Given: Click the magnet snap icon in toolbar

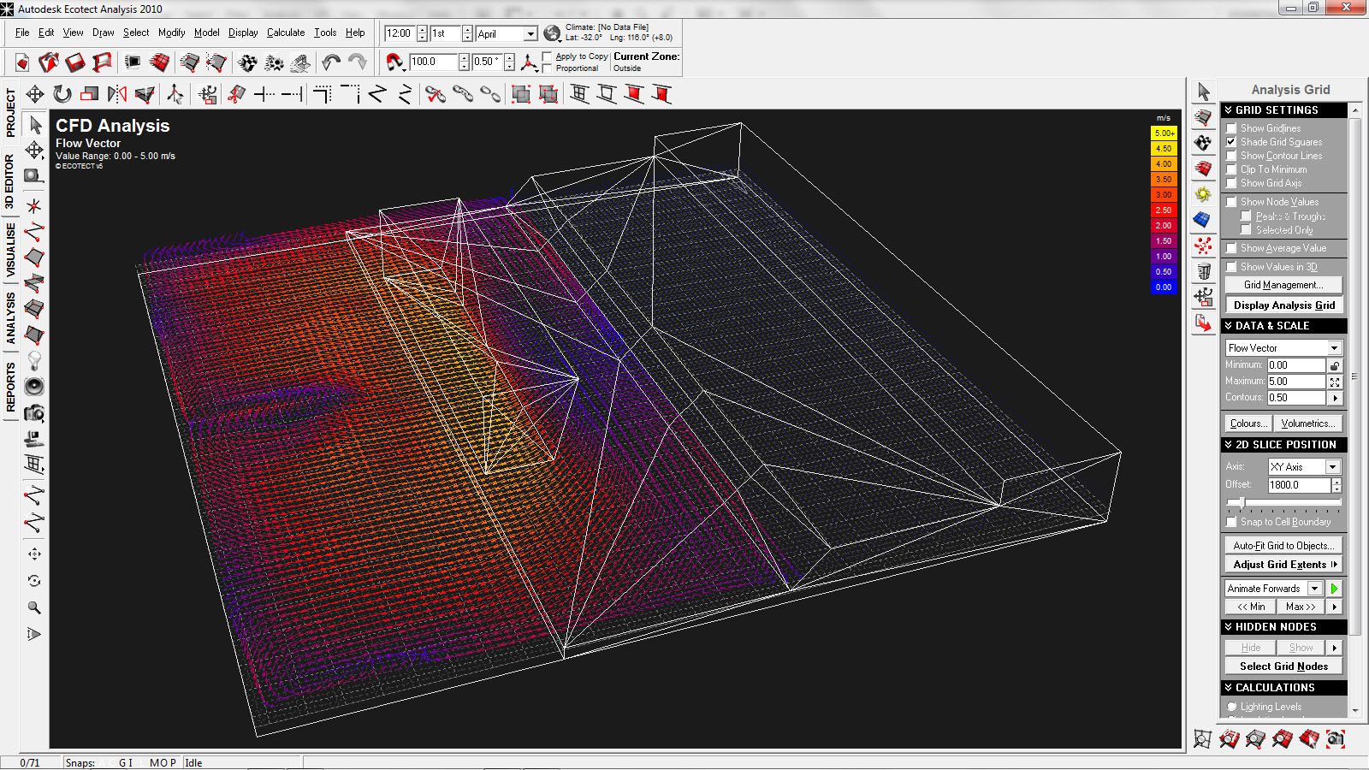Looking at the screenshot, I should (394, 62).
